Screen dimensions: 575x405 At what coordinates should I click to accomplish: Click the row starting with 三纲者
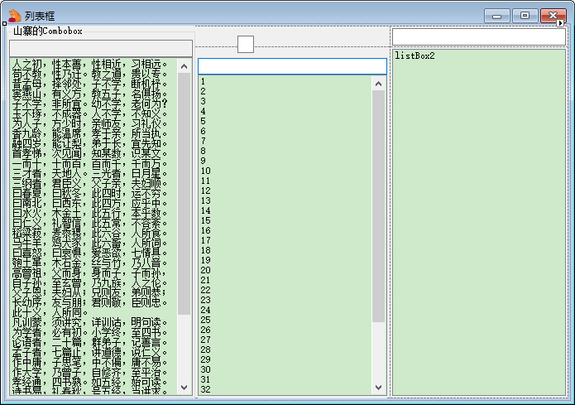pos(93,183)
